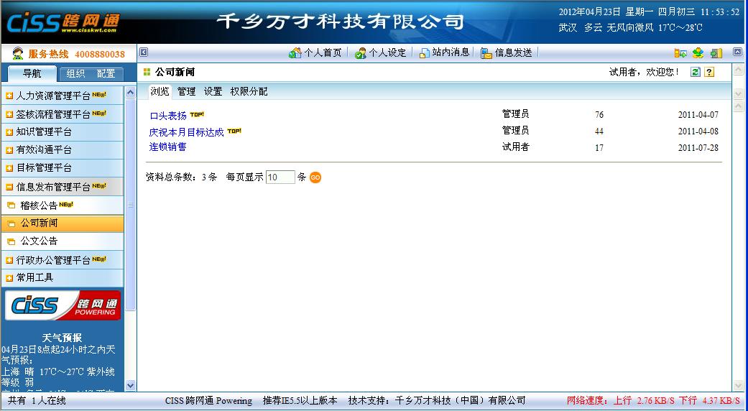Click the main page scroll down arrow

[x=737, y=385]
